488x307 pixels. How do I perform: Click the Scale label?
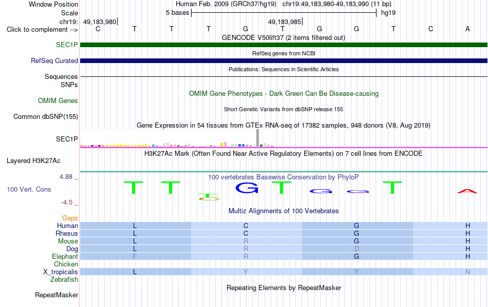70,13
